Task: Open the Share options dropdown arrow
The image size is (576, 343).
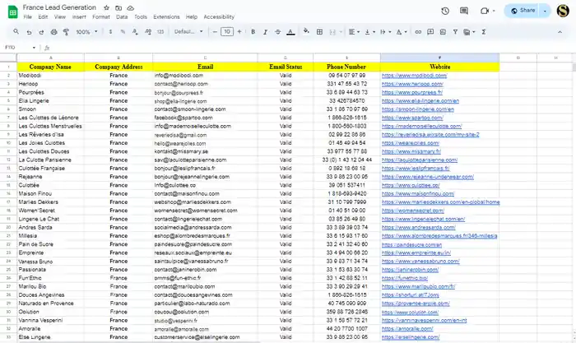Action: pyautogui.click(x=545, y=11)
